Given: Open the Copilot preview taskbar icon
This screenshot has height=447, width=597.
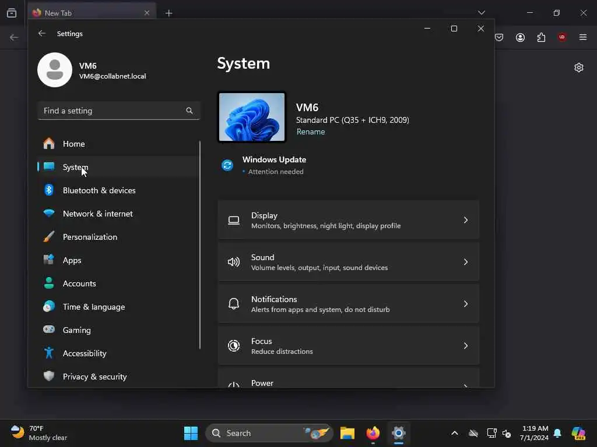Looking at the screenshot, I should (578, 433).
